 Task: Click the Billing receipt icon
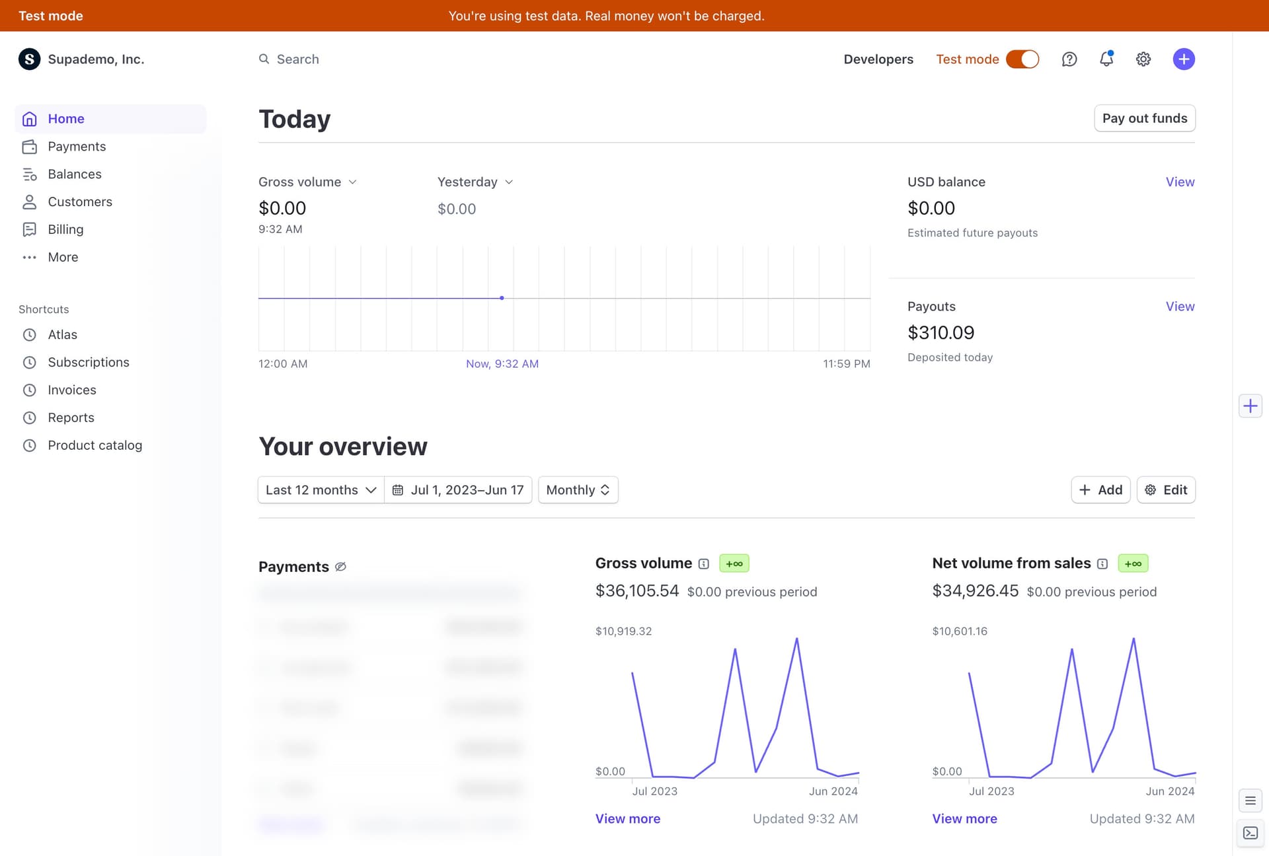29,229
